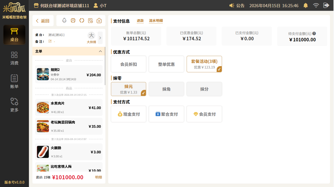
Task: Toggle the 抹元 rounding option
Action: [129, 89]
